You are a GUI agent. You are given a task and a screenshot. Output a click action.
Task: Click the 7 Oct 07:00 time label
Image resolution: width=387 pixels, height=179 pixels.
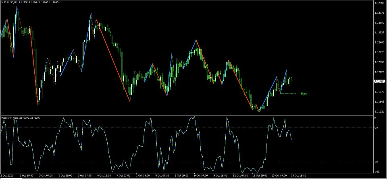(123, 175)
